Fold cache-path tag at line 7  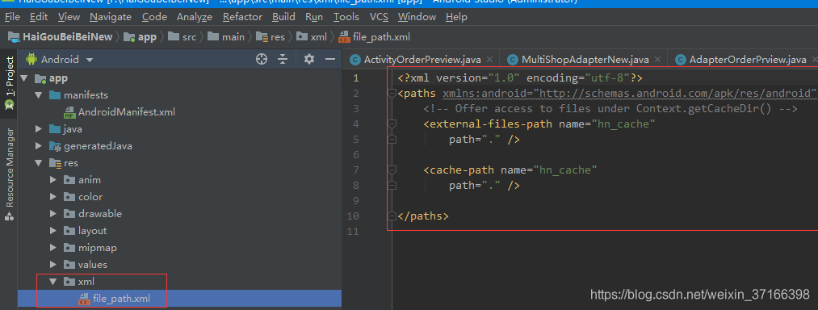coord(392,170)
